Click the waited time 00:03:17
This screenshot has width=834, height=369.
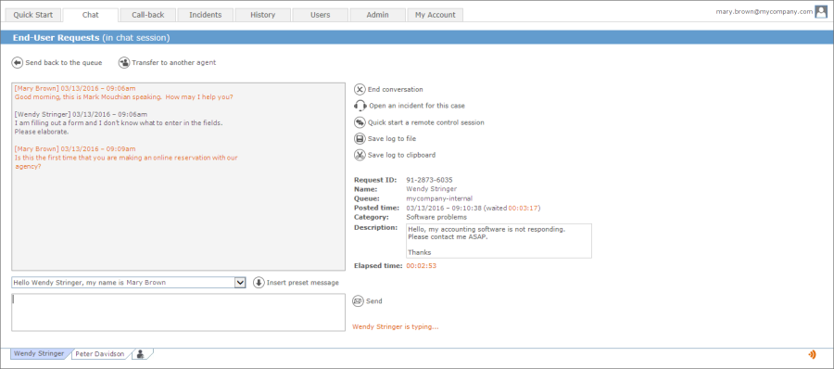pyautogui.click(x=523, y=209)
